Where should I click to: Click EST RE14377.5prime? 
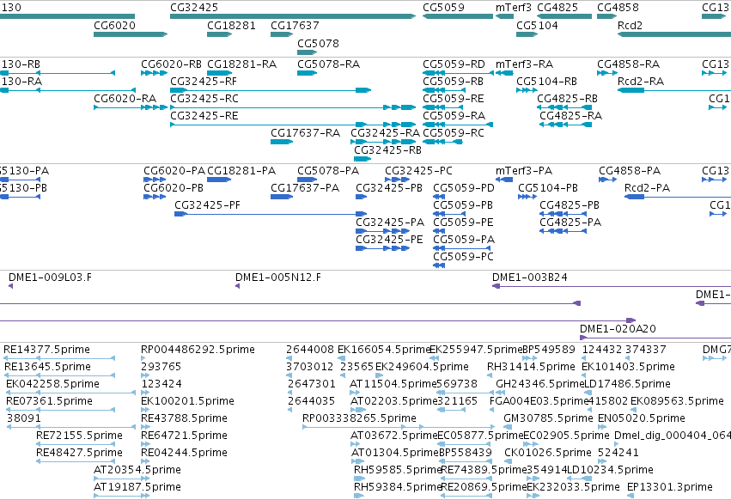pos(46,350)
